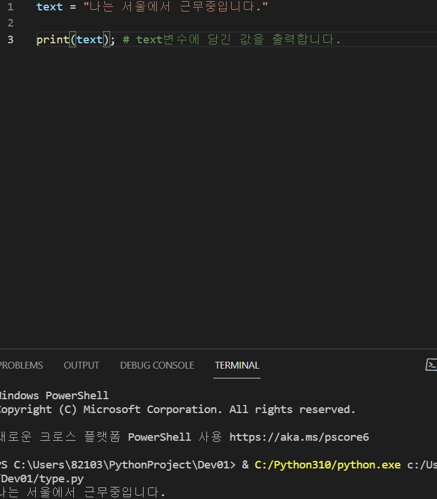Click the Korean output line at terminal bottom
Screen dimensions: 437x499
point(82,492)
